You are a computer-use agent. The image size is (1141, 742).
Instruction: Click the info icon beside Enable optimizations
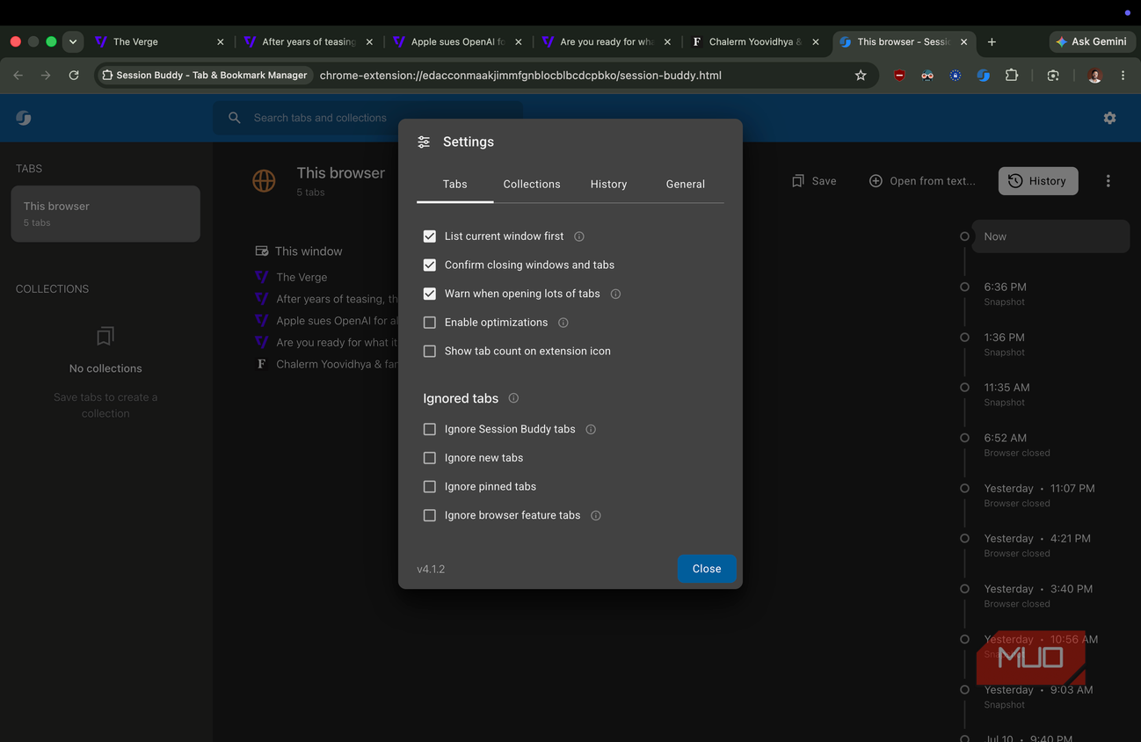(563, 323)
